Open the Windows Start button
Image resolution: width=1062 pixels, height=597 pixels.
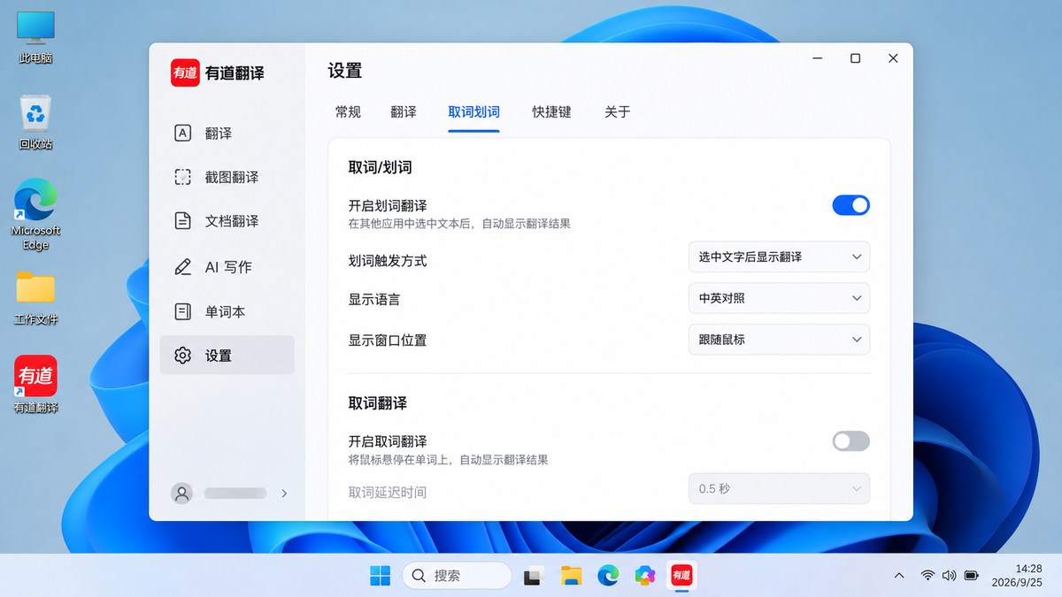(x=380, y=576)
